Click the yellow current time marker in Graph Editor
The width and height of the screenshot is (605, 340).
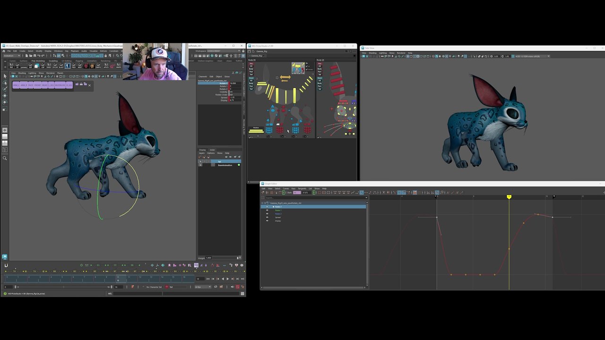(509, 196)
